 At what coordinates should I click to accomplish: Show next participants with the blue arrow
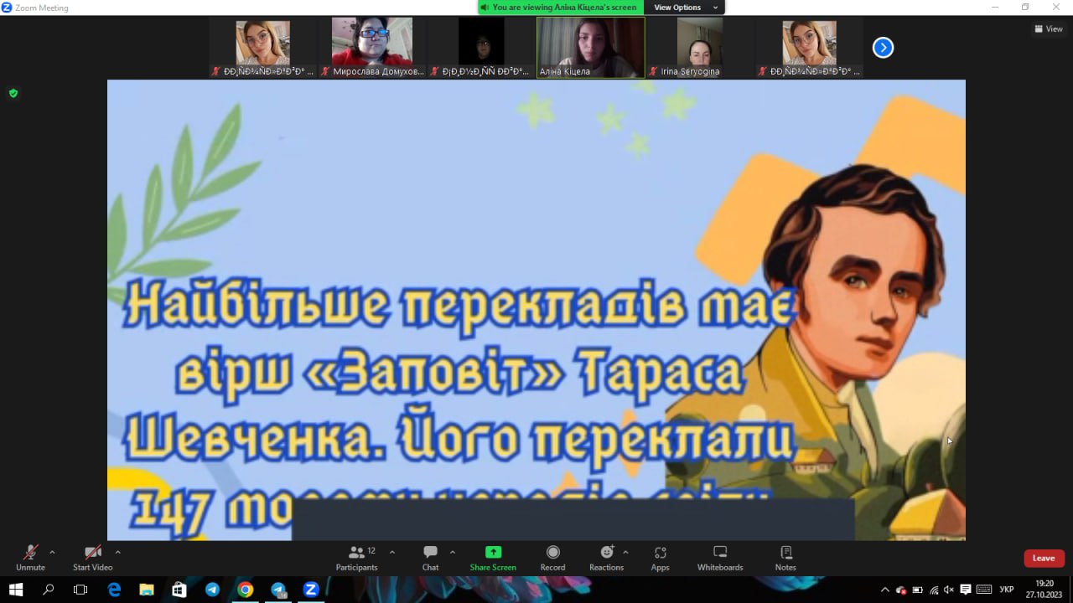point(883,48)
